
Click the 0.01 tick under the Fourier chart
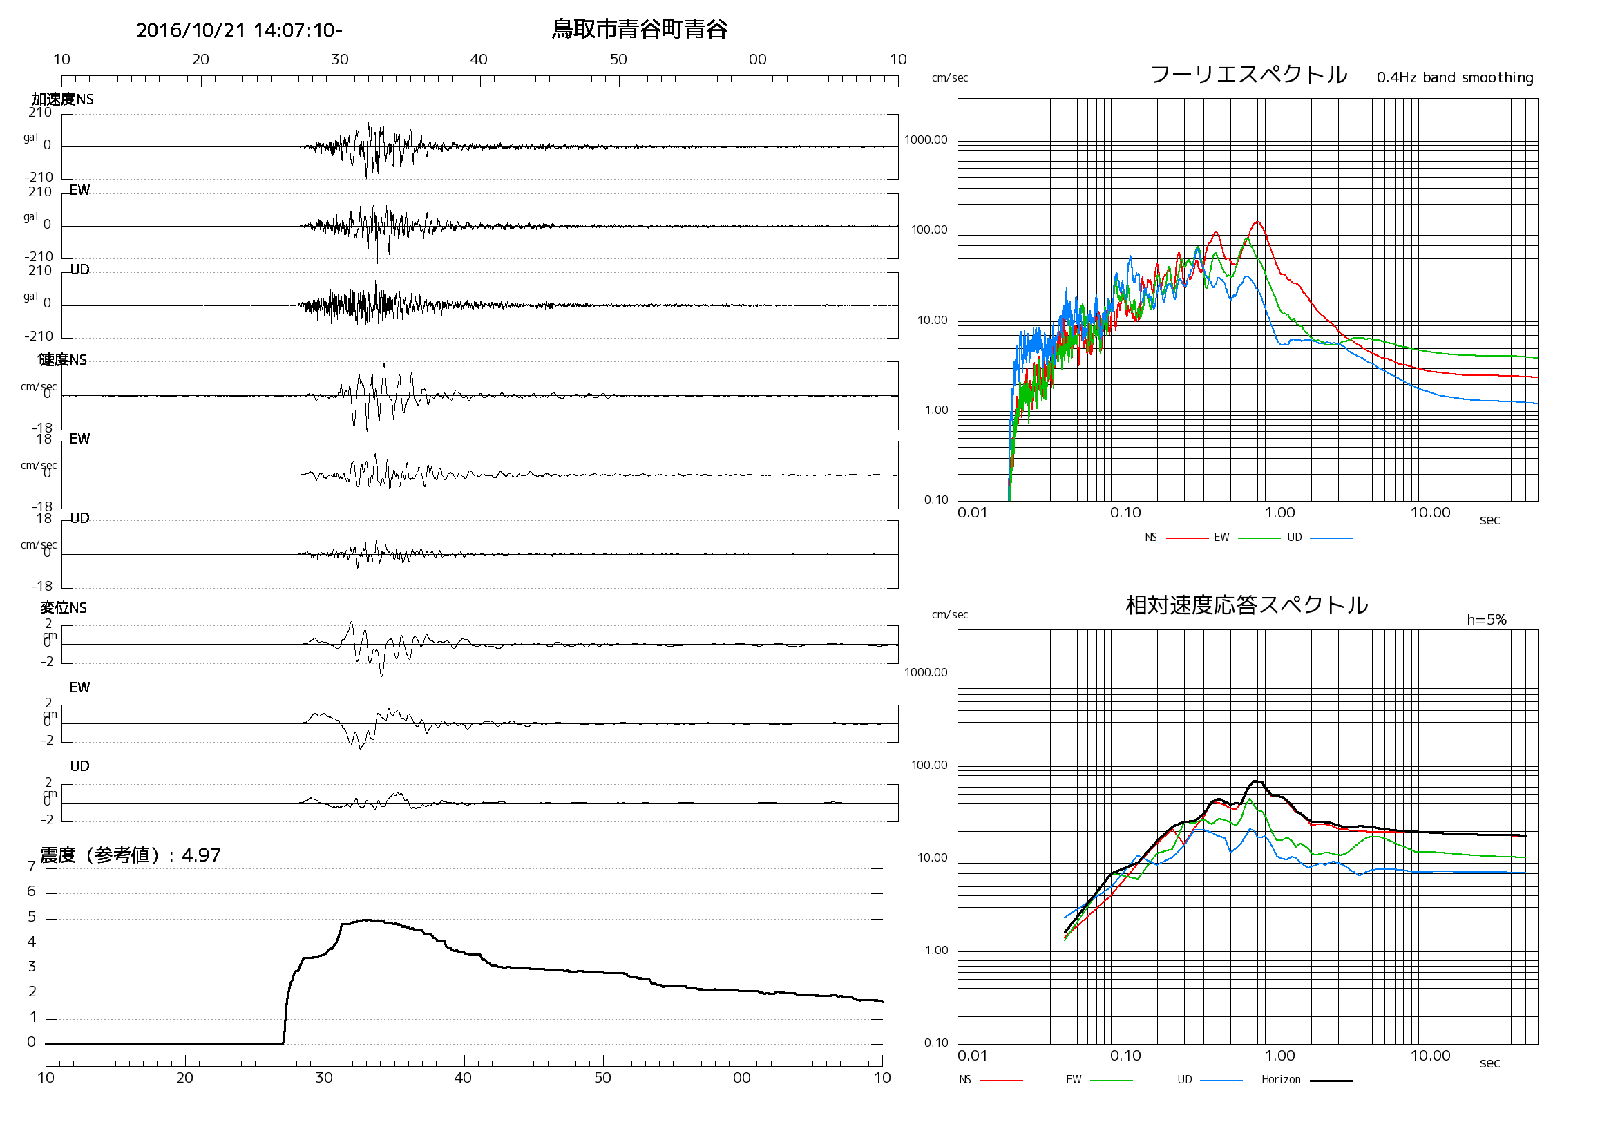point(972,513)
